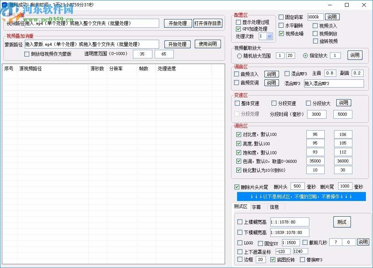Viewport: 373px width, 268px height.
Task: Click the top 开始处理 button
Action: point(178,23)
